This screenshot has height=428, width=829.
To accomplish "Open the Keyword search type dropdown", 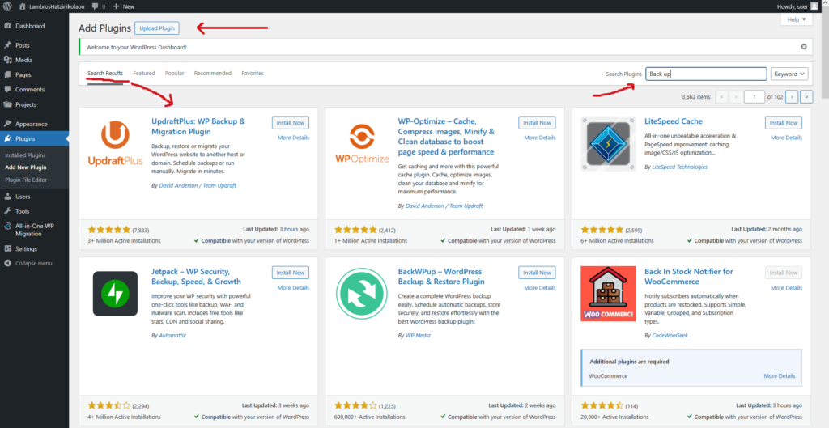I will pos(789,74).
